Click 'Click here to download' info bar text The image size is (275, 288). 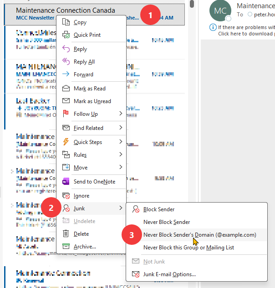coord(246,34)
